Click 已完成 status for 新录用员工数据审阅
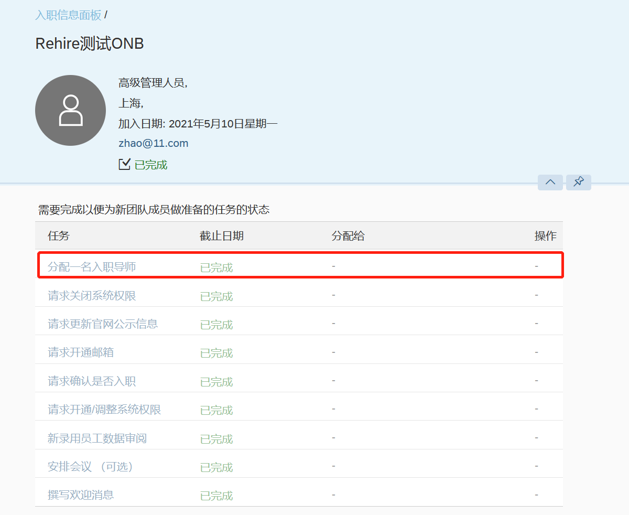The image size is (629, 515). [216, 439]
